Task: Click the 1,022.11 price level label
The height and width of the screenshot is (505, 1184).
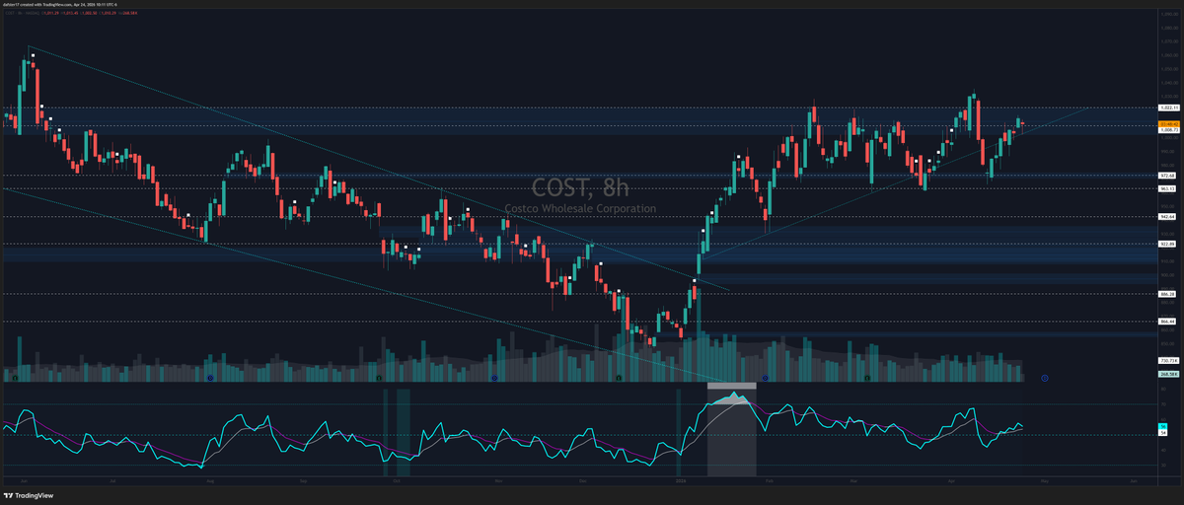Action: (1170, 107)
